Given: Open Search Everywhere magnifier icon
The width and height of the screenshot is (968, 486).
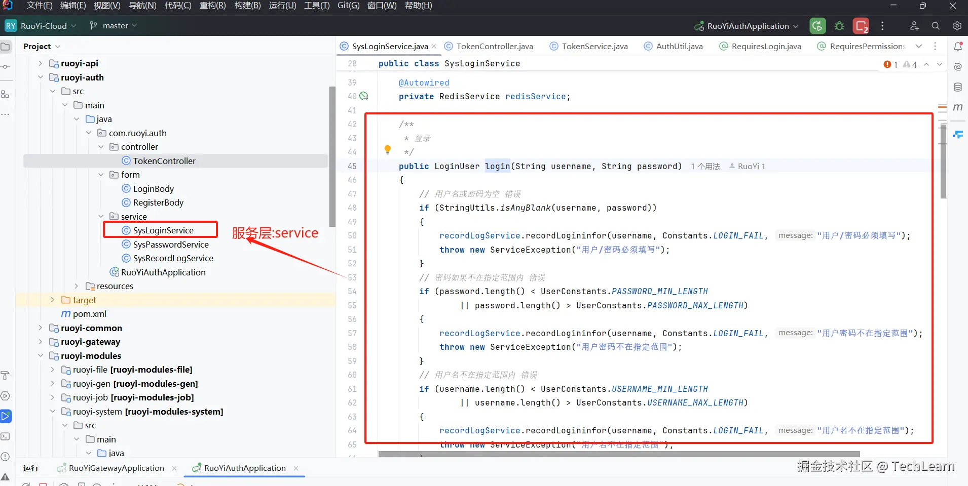Looking at the screenshot, I should [x=936, y=26].
